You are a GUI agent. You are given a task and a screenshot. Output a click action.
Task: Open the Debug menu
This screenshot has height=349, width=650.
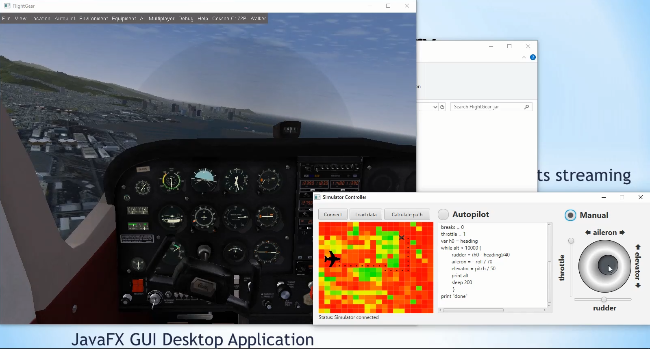point(186,19)
